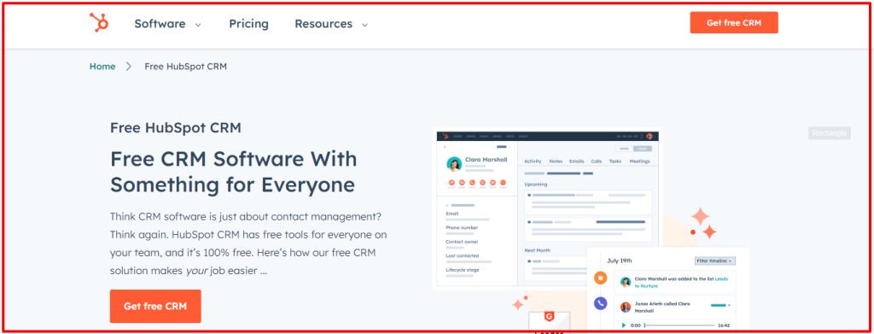The width and height of the screenshot is (874, 334).
Task: Follow the Home breadcrumb link
Action: pos(102,67)
